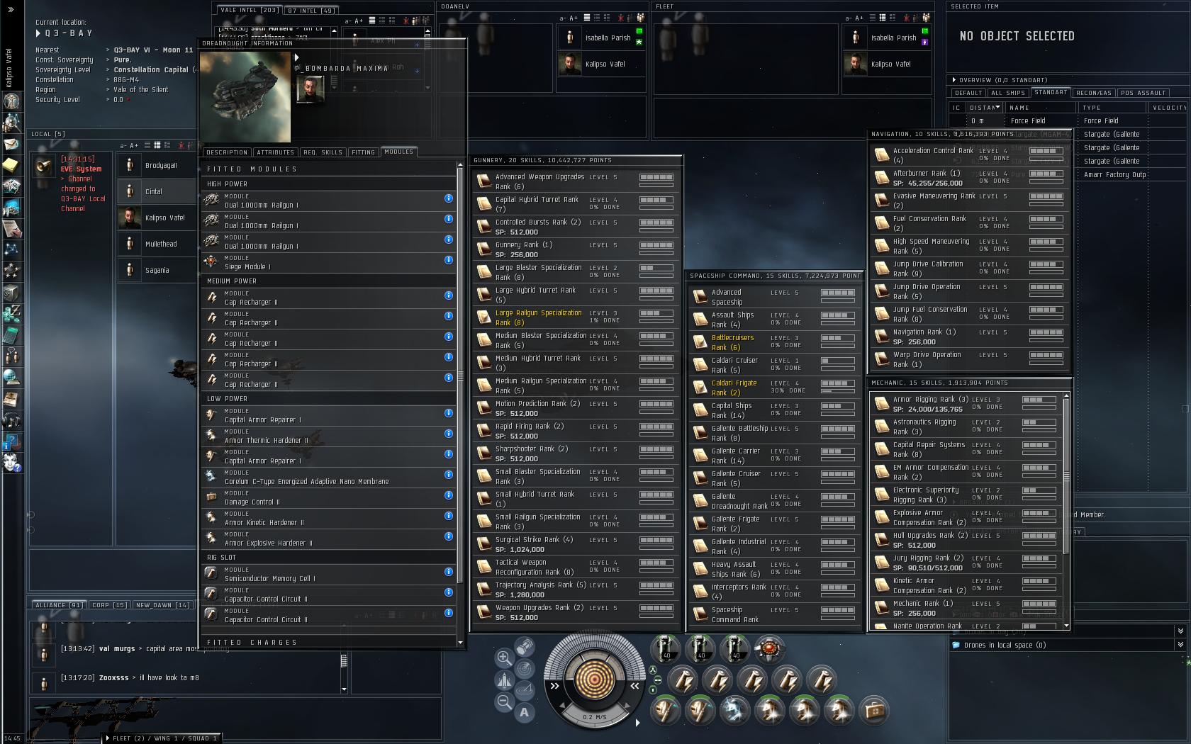Image resolution: width=1191 pixels, height=744 pixels.
Task: Switch to the Description tab
Action: click(x=227, y=152)
